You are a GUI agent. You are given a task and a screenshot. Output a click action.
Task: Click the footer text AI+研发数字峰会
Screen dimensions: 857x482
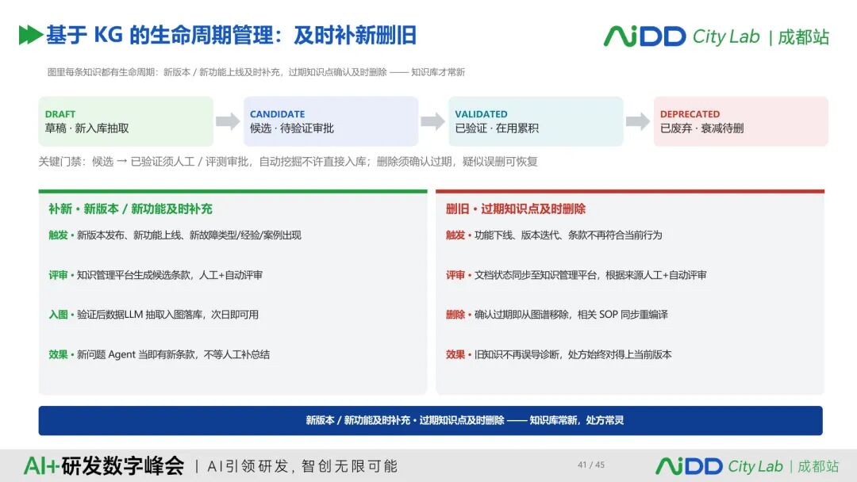104,466
